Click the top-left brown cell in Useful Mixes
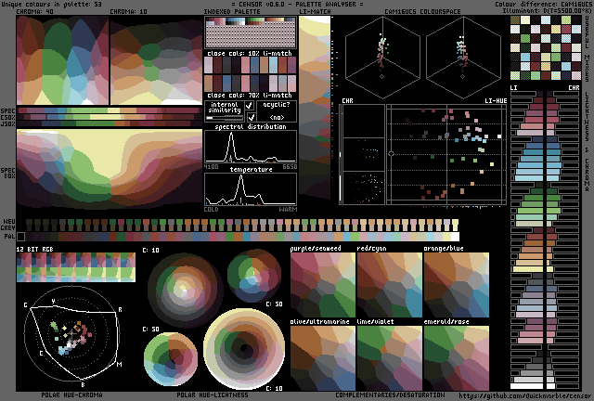Image resolution: width=594 pixels, height=401 pixels. (x=515, y=19)
